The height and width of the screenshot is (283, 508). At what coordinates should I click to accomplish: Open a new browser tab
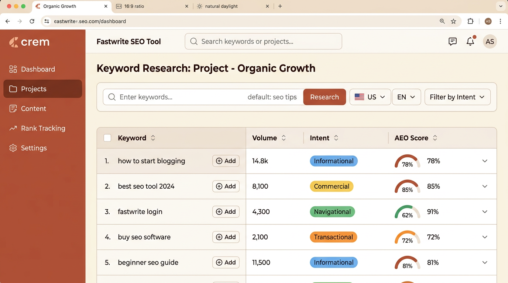tap(280, 6)
